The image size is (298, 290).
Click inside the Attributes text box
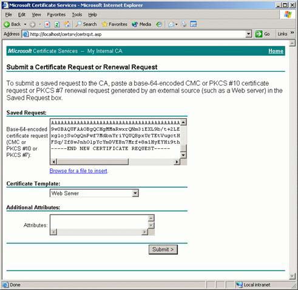click(x=99, y=222)
